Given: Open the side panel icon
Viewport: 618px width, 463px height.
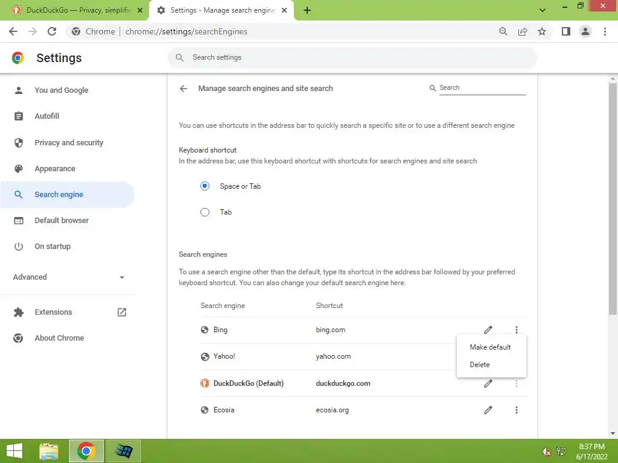Looking at the screenshot, I should 566,31.
